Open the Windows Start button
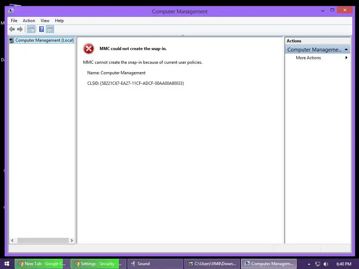The image size is (359, 269). point(7,264)
